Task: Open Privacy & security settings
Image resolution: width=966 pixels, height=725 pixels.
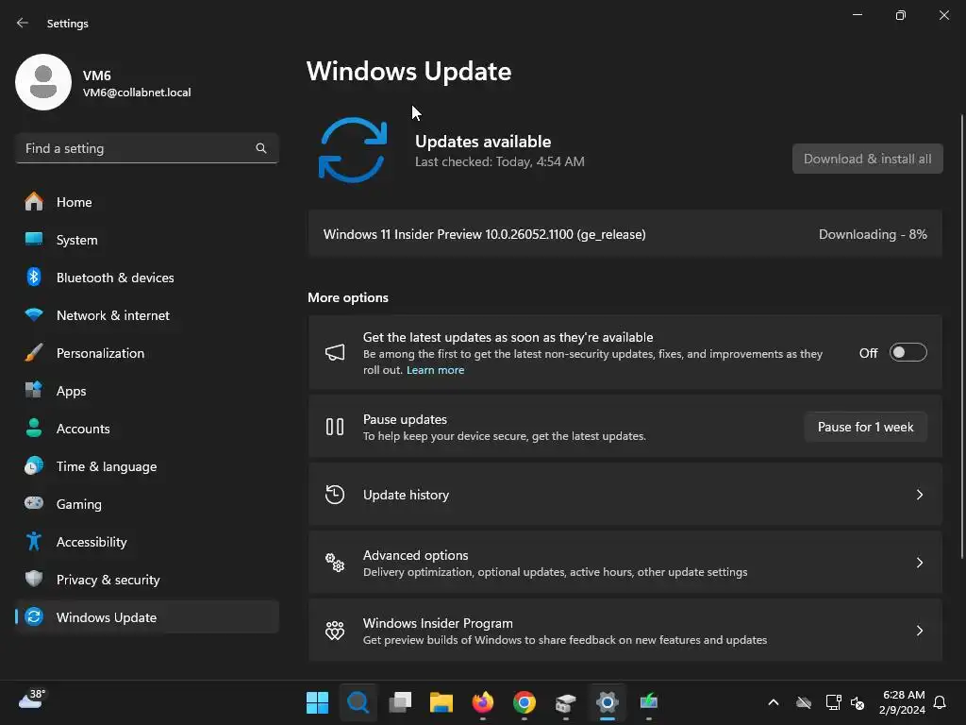Action: click(x=147, y=579)
